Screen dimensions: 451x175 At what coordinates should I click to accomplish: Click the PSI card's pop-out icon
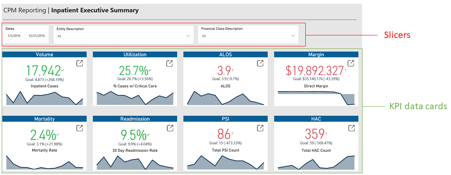click(x=260, y=128)
